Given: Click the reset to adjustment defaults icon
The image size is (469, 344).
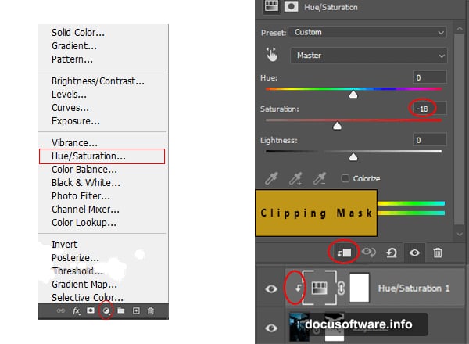Looking at the screenshot, I should [x=392, y=253].
